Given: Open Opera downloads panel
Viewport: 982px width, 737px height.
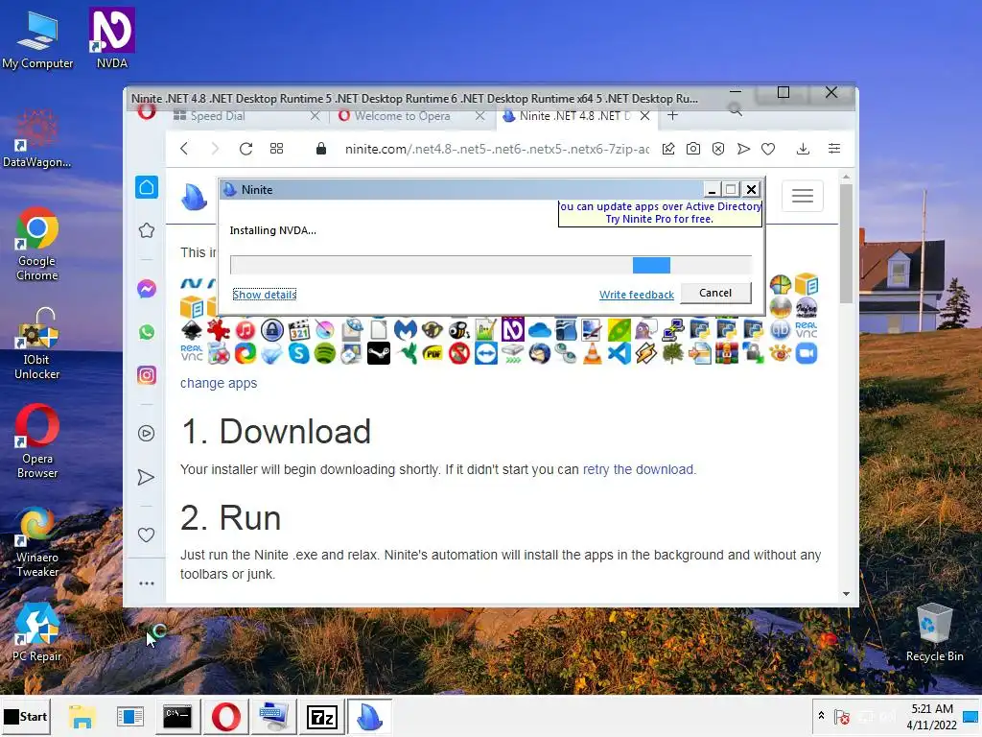Looking at the screenshot, I should tap(803, 149).
